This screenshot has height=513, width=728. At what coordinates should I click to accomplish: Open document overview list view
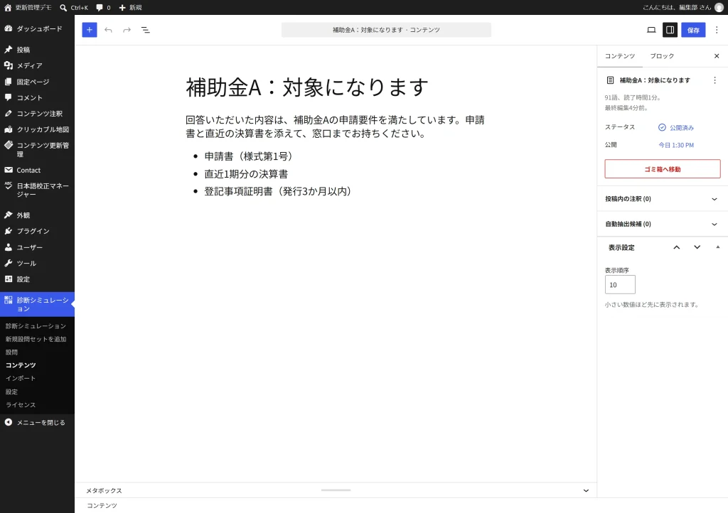tap(145, 30)
